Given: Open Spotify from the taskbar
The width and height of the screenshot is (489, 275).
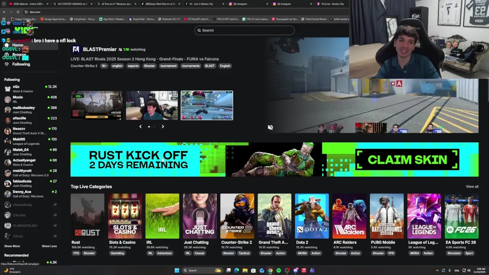Looking at the screenshot, I should [x=279, y=270].
